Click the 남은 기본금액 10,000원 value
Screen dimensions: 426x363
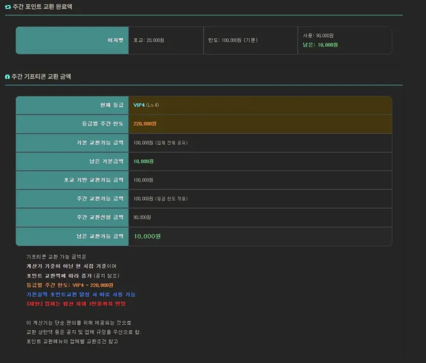[x=143, y=161]
